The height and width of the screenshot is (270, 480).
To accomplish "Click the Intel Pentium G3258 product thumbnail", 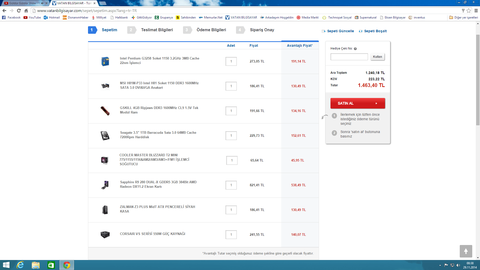I will (105, 61).
